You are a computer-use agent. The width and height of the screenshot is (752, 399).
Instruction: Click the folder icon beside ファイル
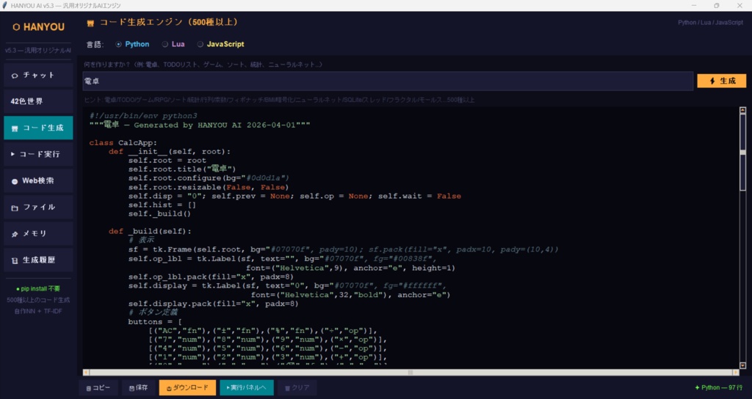pos(15,208)
